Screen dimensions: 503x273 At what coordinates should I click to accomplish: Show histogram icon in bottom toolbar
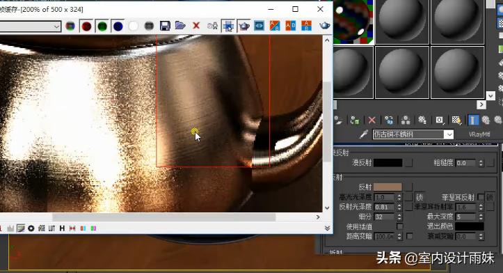coord(10,228)
